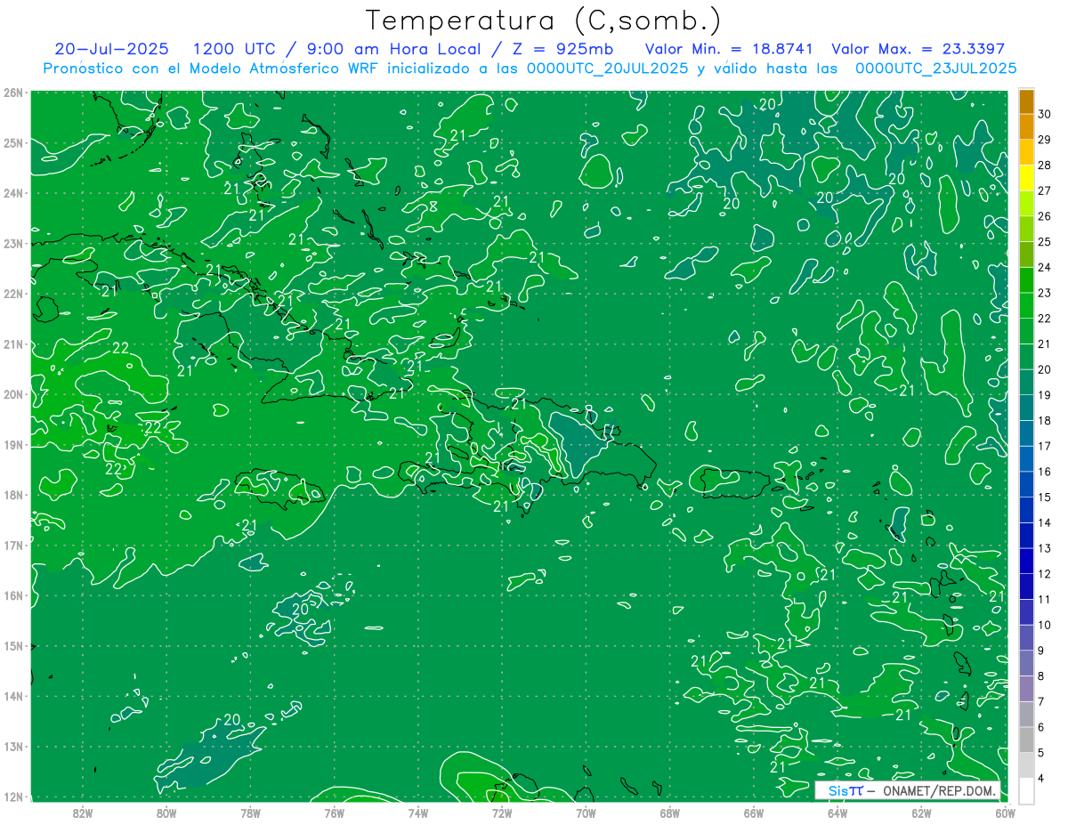Click the "ONAMET/REP.DOM." credit label

click(x=938, y=790)
